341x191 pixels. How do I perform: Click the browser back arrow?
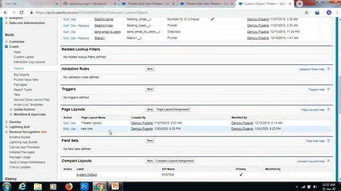5,13
